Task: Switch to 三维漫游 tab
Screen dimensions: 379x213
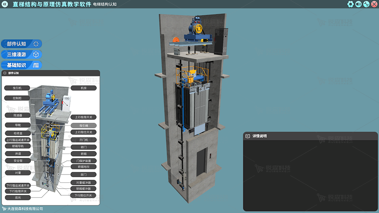Action: pos(21,54)
